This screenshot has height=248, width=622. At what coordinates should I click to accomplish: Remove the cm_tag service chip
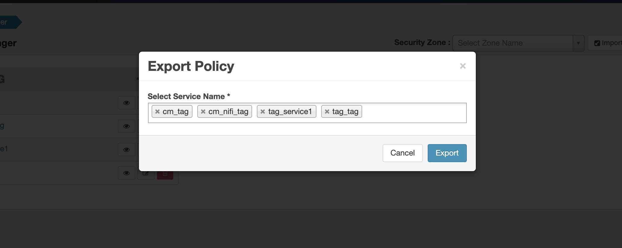[157, 112]
